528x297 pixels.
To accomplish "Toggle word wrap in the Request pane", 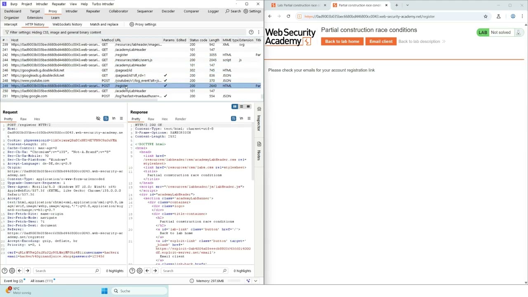I will pyautogui.click(x=106, y=119).
